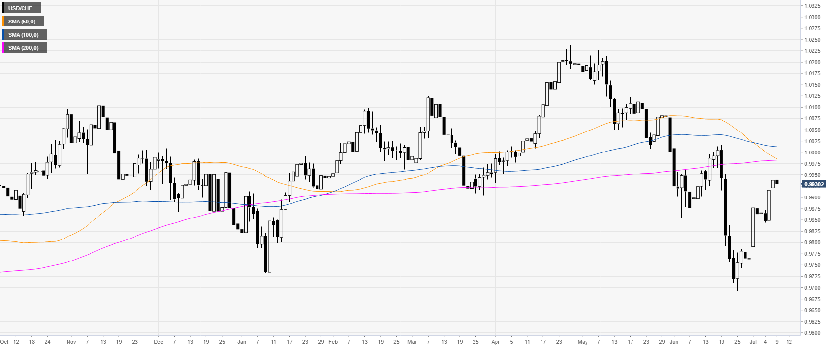Click the most recent candlestick on the chart
The height and width of the screenshot is (348, 835).
(x=777, y=182)
